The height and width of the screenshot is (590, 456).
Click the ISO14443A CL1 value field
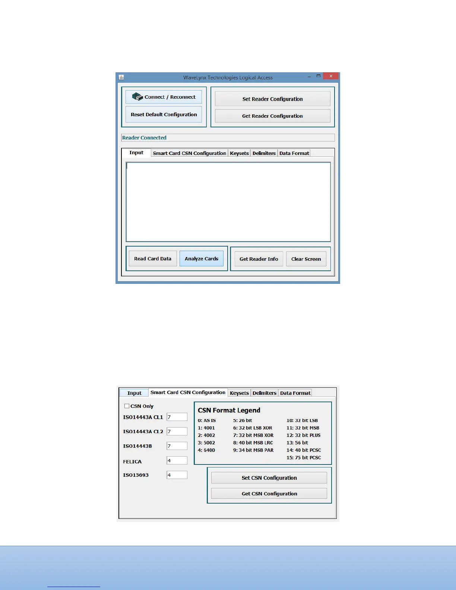[x=177, y=417]
